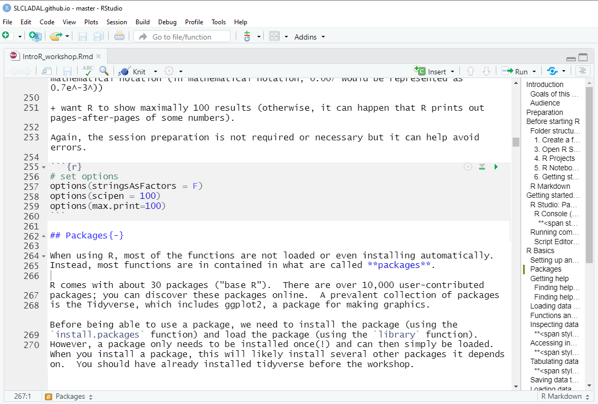
Task: Collapse code chunk at line 255
Action: point(44,167)
